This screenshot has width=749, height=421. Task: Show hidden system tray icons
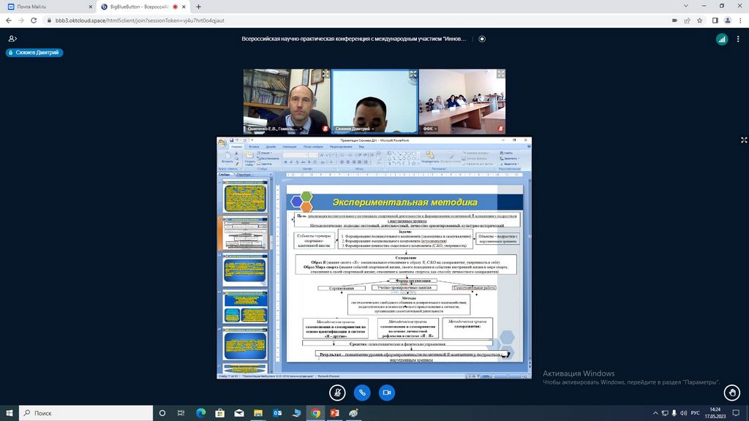[655, 413]
